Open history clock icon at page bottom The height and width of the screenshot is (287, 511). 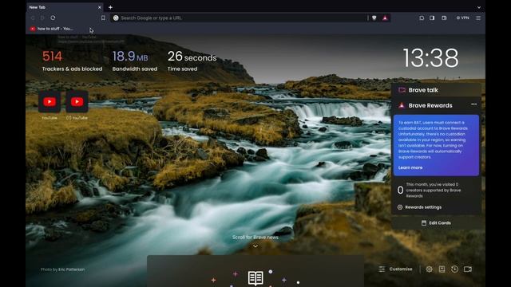coord(454,269)
